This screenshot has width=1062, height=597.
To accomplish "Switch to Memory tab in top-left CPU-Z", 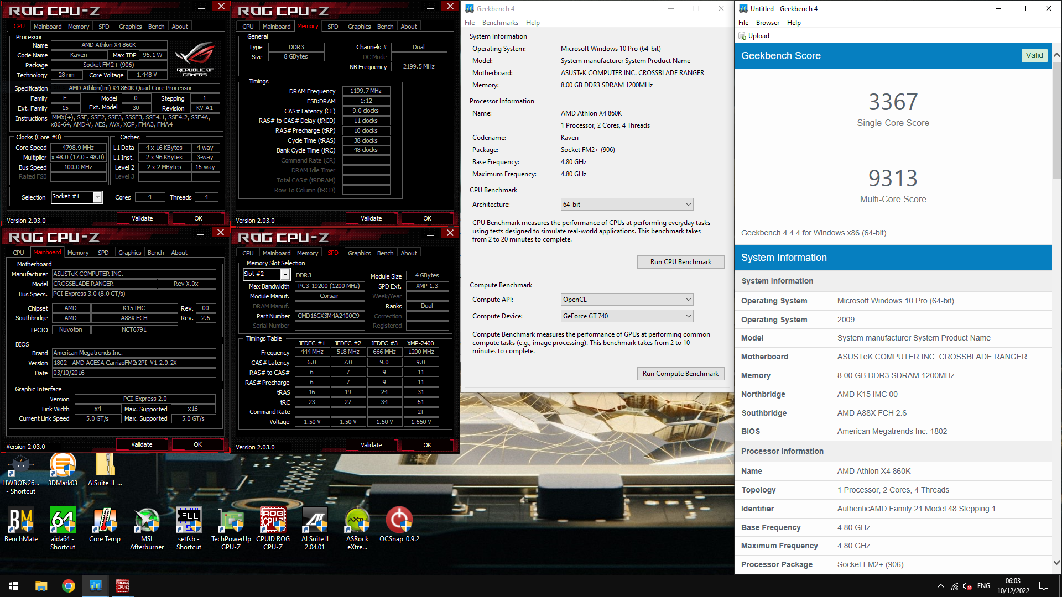I will click(79, 27).
